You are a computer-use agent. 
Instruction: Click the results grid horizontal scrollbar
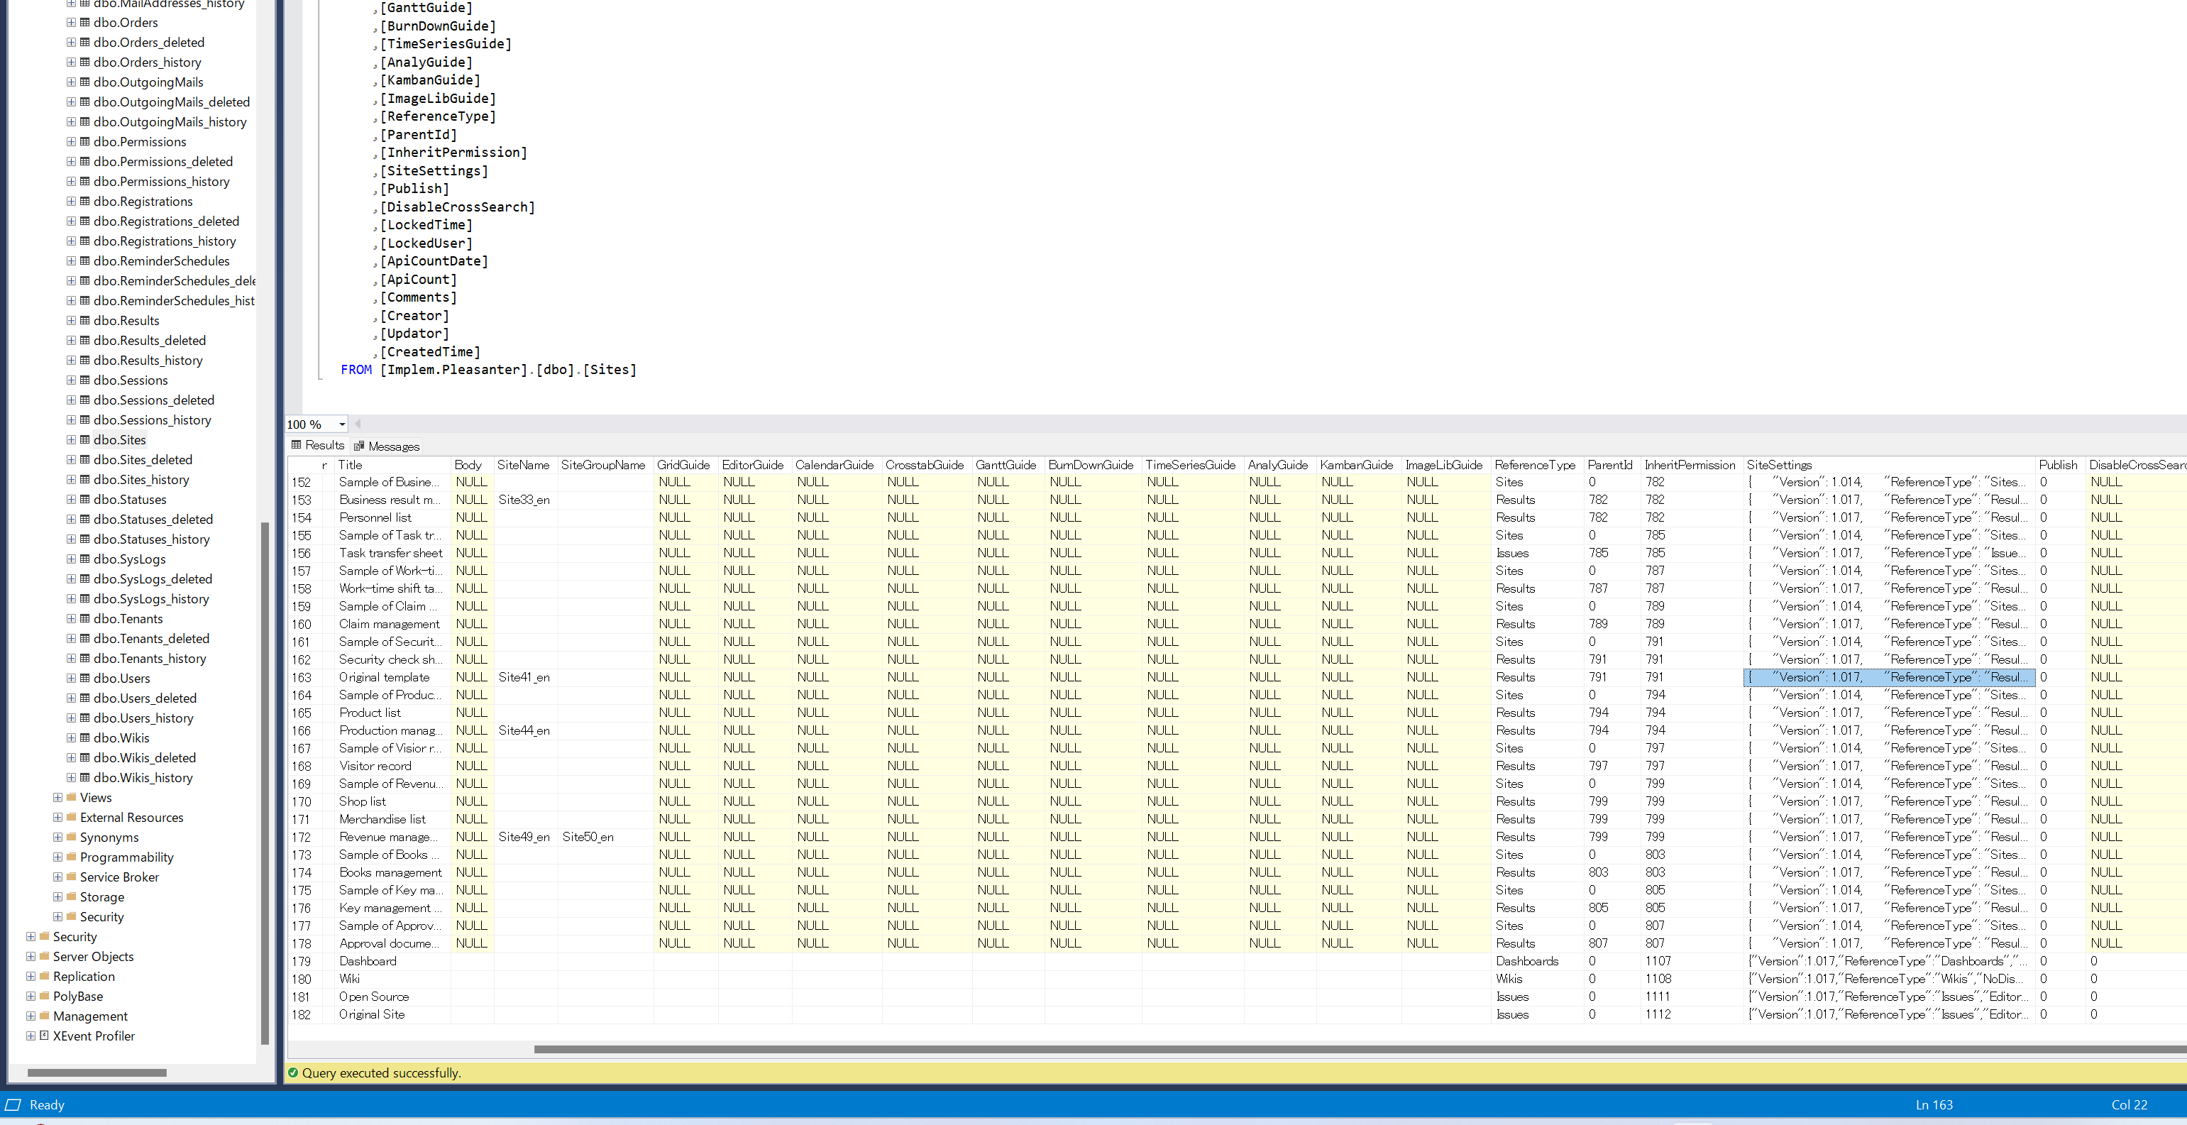pos(1359,1048)
